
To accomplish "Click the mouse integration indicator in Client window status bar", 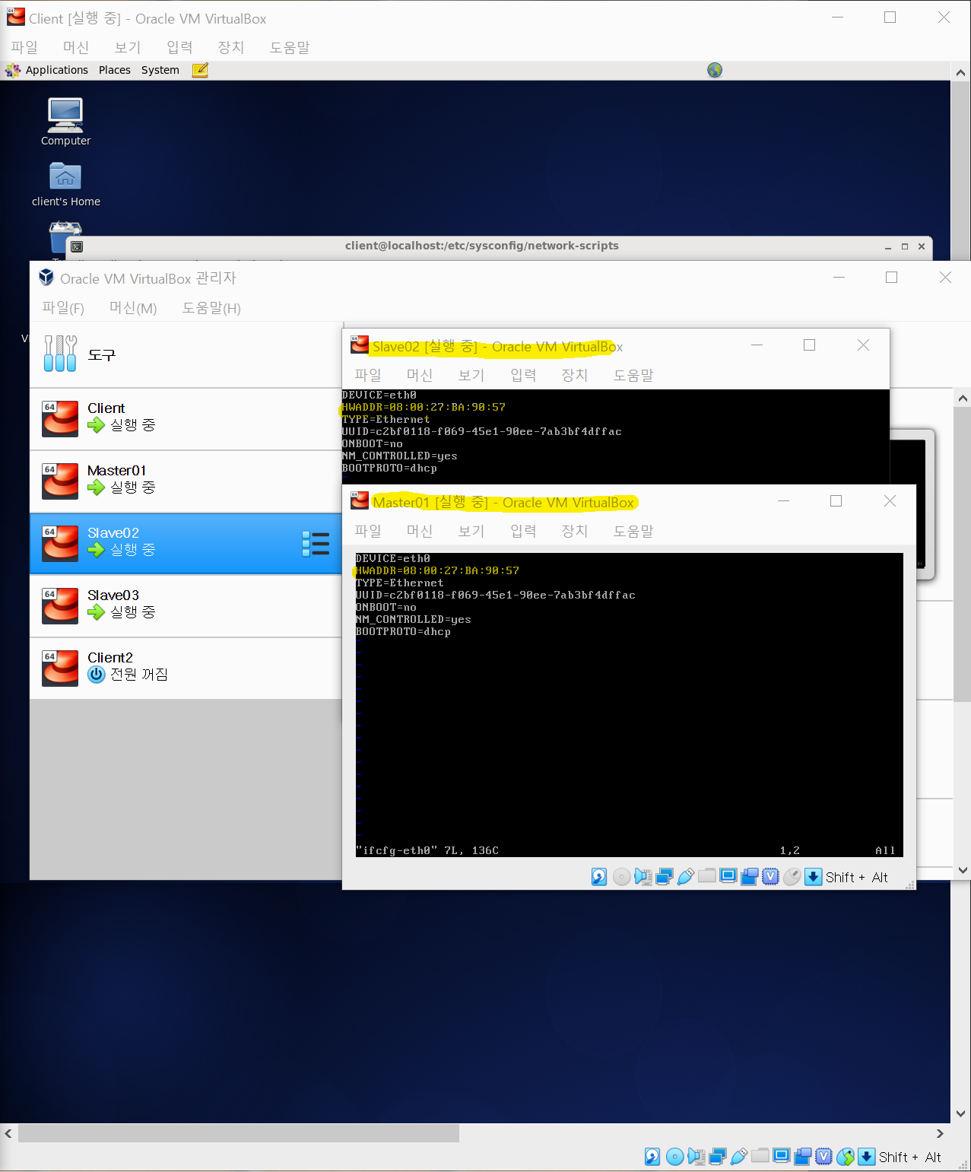I will click(845, 1157).
